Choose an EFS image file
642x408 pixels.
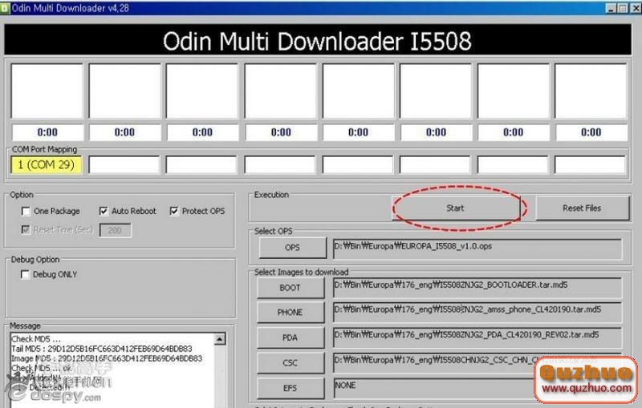[290, 388]
